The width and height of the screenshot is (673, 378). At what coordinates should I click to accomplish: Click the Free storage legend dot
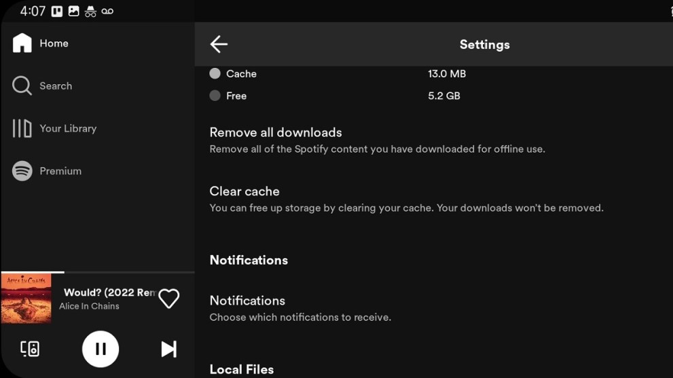point(215,95)
